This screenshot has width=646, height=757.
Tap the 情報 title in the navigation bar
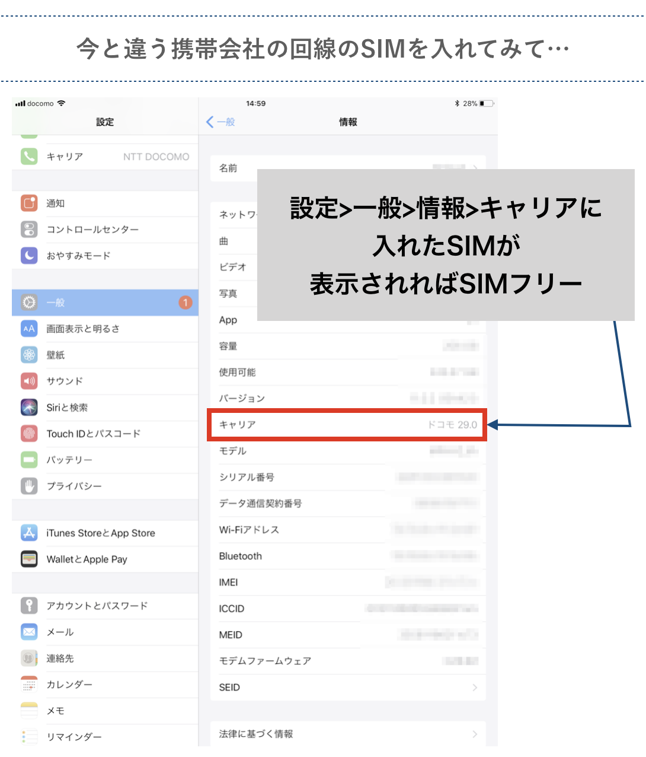[347, 122]
